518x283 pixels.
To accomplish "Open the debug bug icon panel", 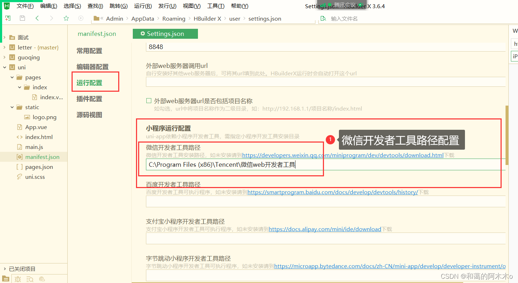I will coord(18,279).
